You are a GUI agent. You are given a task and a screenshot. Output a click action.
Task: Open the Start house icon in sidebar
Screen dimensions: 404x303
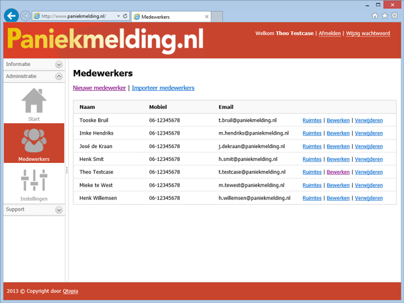(34, 102)
